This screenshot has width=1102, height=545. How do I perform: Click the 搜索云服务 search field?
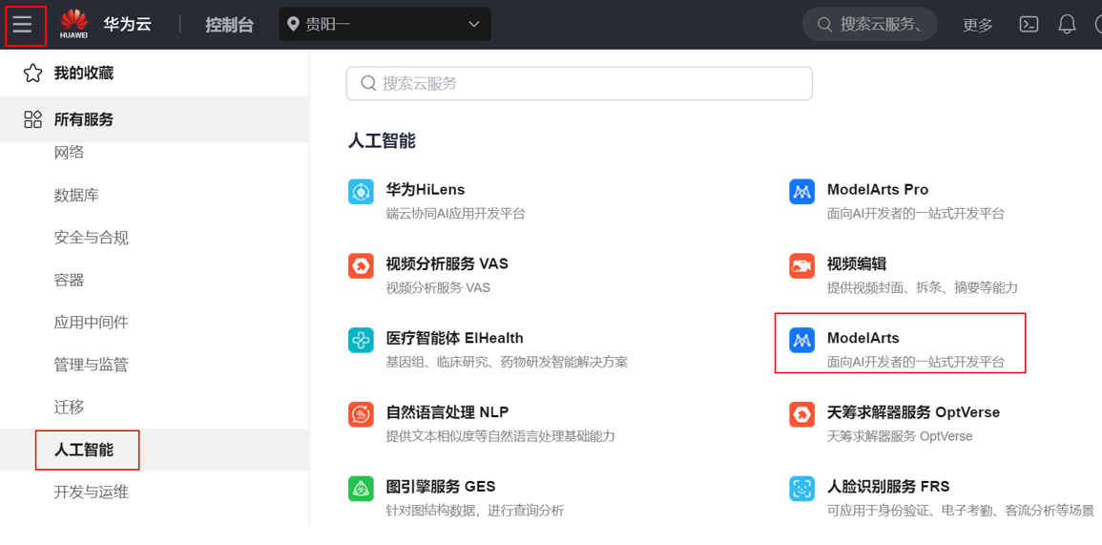578,84
